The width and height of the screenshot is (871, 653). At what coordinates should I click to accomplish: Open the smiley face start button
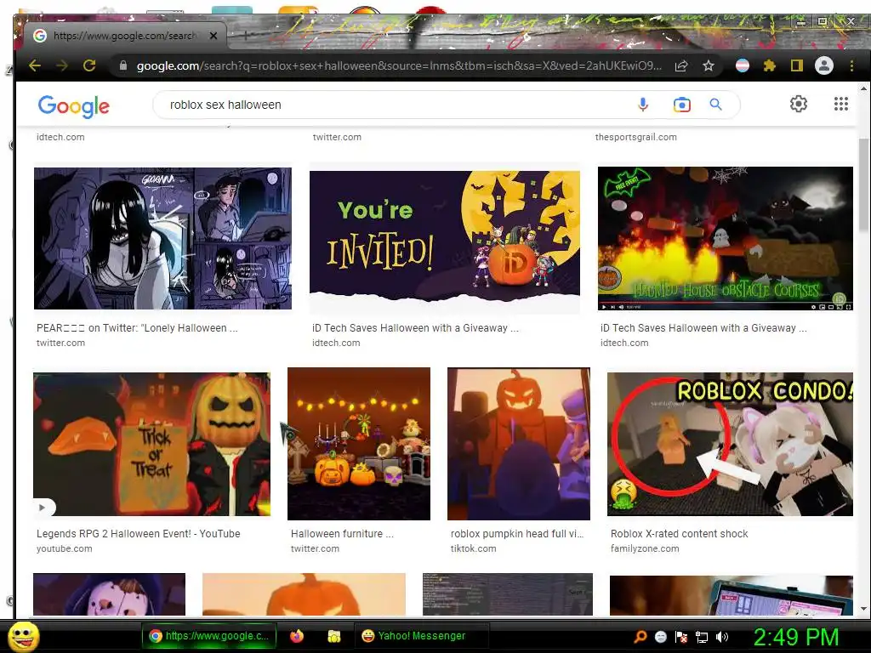[x=24, y=636]
